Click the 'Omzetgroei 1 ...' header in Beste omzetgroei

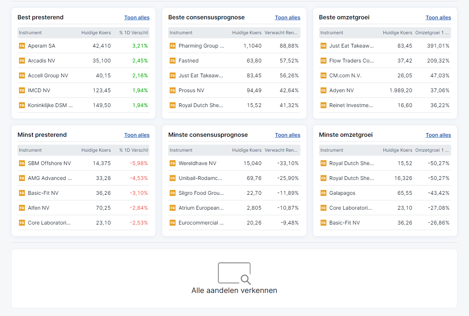(432, 33)
